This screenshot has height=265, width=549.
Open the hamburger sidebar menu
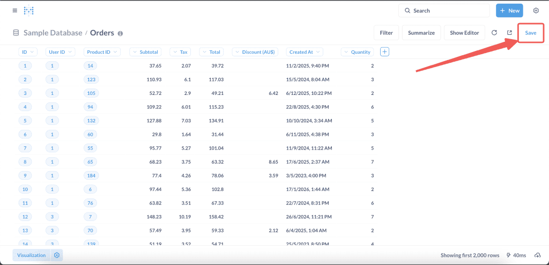pyautogui.click(x=14, y=11)
